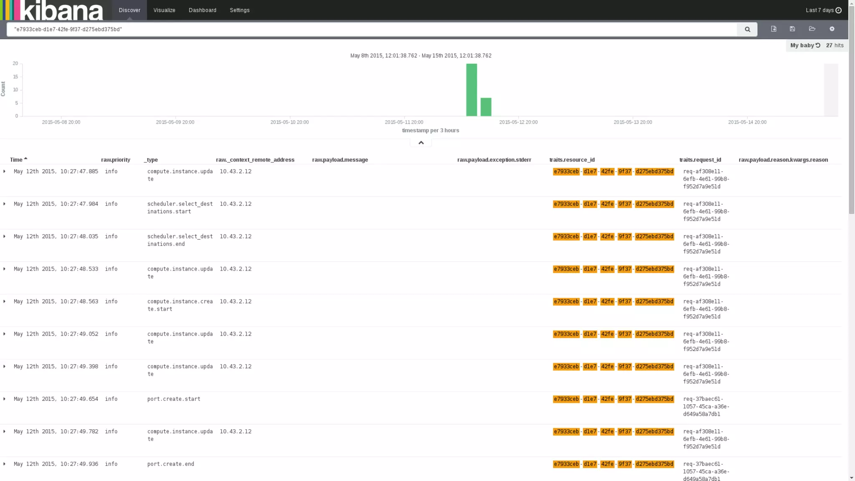Click highlighted resource id in first row
The height and width of the screenshot is (481, 855).
coord(613,171)
